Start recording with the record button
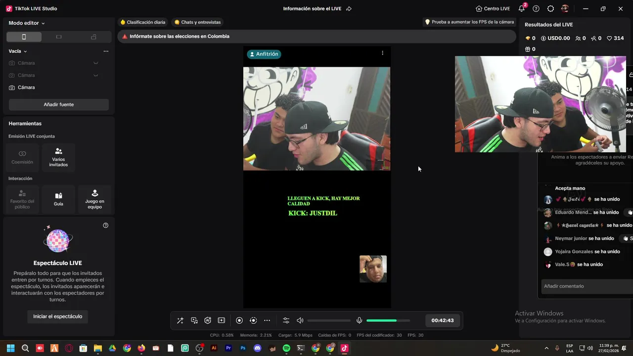Image resolution: width=633 pixels, height=356 pixels. pyautogui.click(x=239, y=320)
